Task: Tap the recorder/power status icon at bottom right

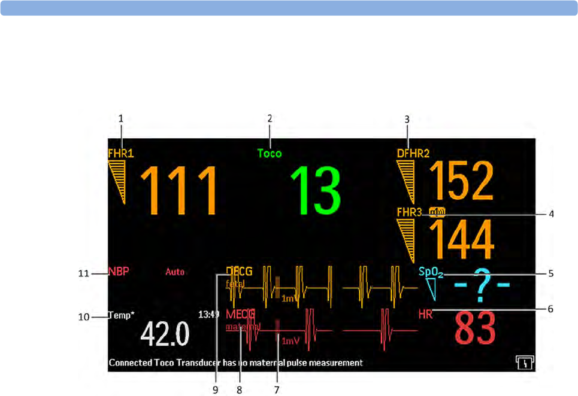Action: pos(525,363)
